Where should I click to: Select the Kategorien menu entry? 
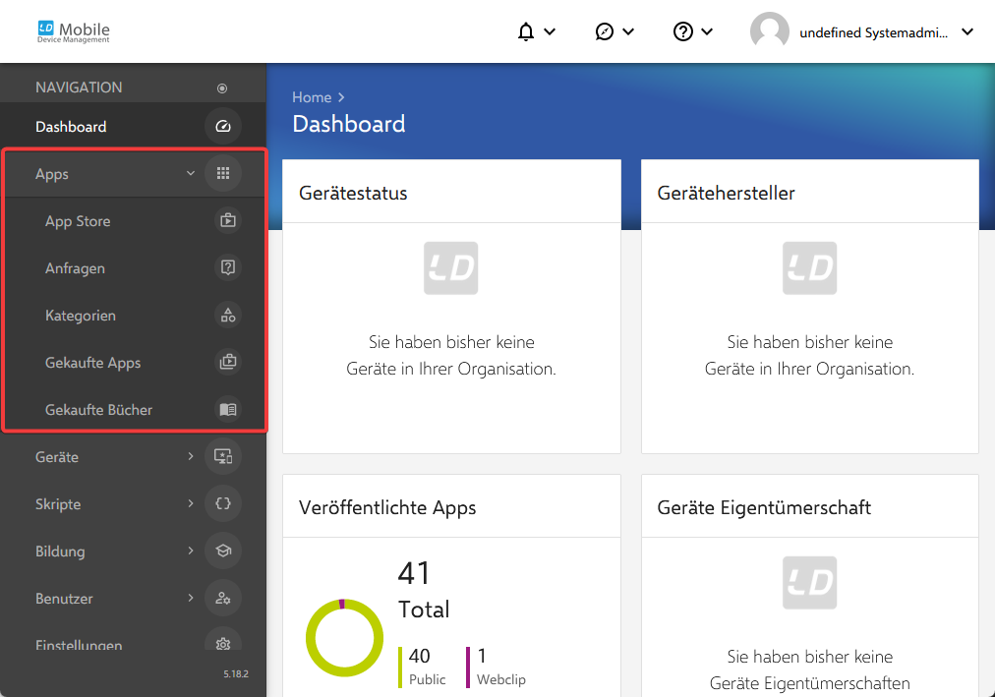pyautogui.click(x=135, y=315)
